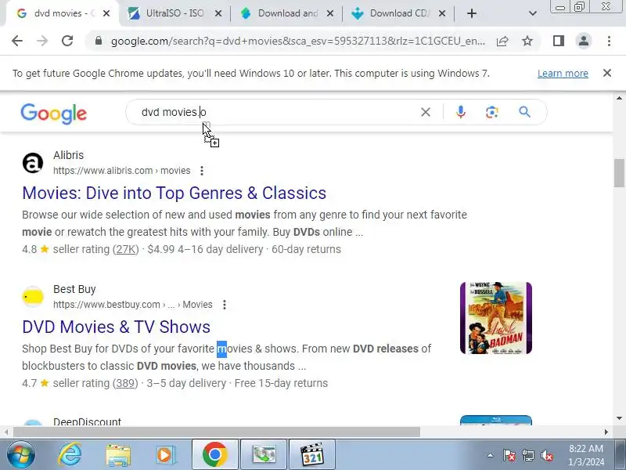The image size is (626, 470).
Task: Switch to the UltraISO tab
Action: click(x=174, y=13)
